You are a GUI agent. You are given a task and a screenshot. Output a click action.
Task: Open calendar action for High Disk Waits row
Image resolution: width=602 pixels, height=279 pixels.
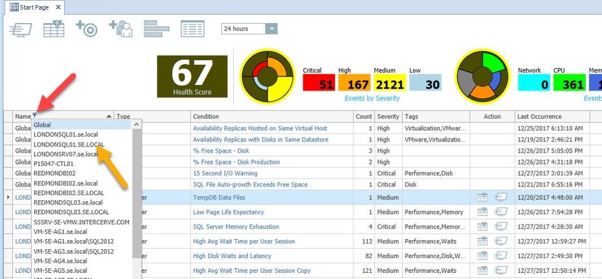(483, 256)
